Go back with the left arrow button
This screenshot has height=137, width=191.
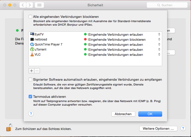[x=23, y=5]
